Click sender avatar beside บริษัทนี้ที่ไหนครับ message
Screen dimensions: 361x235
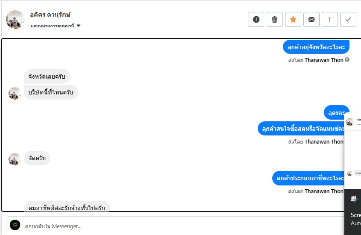tap(15, 93)
